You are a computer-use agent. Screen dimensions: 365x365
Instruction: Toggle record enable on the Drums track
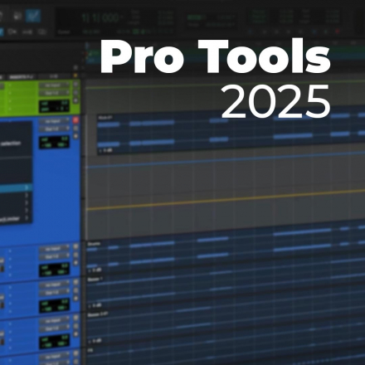click(x=75, y=246)
